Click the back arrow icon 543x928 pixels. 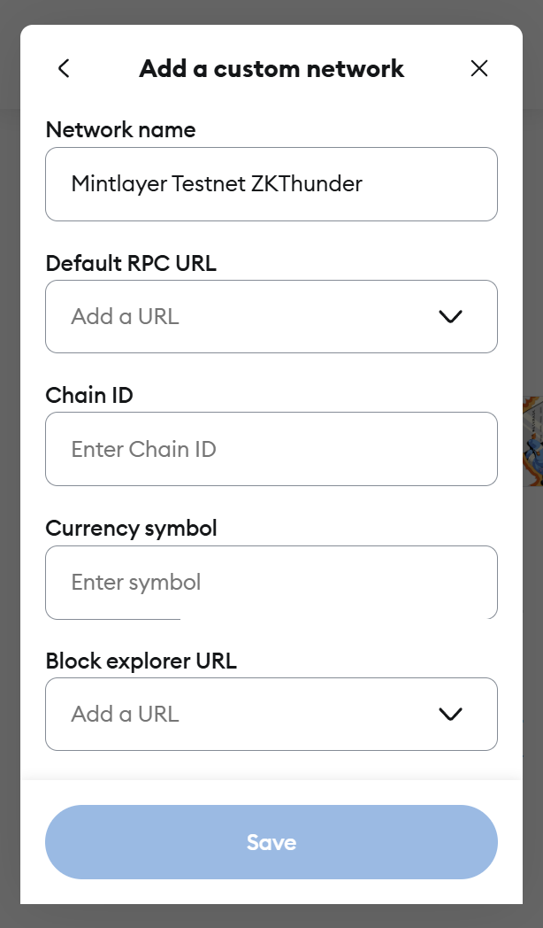point(64,68)
